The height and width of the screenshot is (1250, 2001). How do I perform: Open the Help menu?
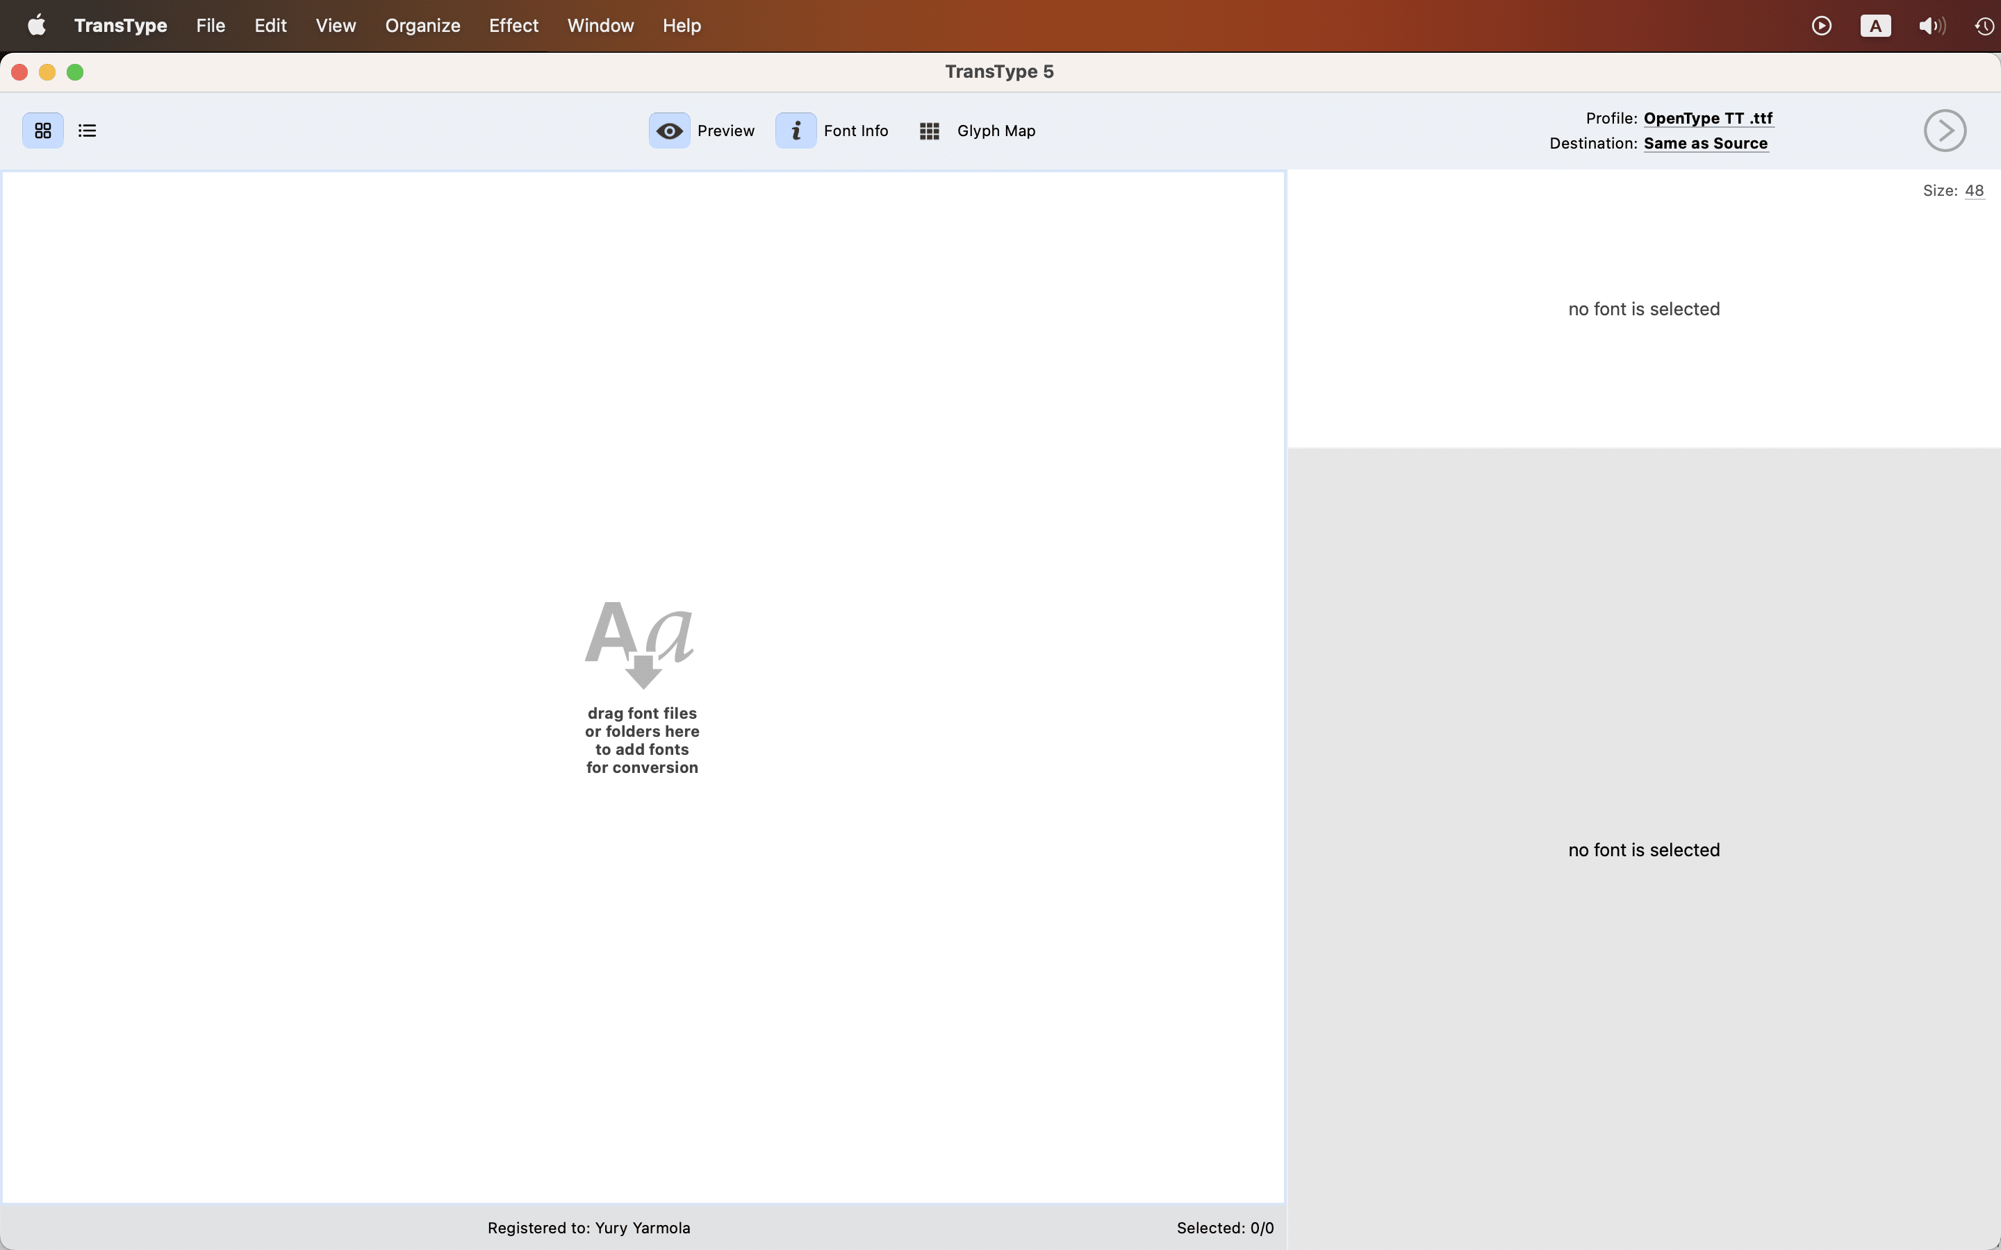click(x=682, y=26)
